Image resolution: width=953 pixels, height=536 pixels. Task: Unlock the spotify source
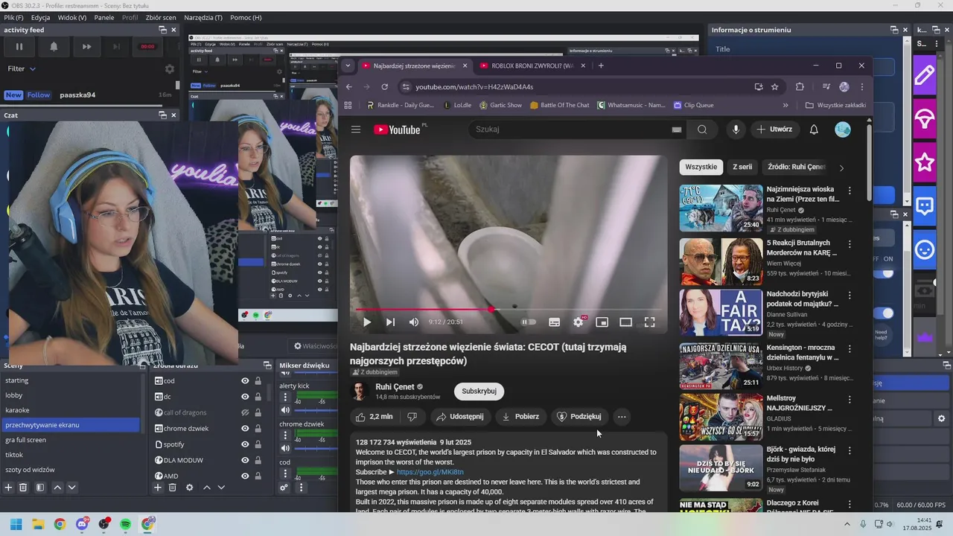point(258,444)
